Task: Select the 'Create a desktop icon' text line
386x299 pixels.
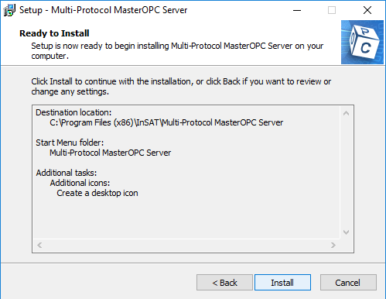Action: tap(97, 193)
